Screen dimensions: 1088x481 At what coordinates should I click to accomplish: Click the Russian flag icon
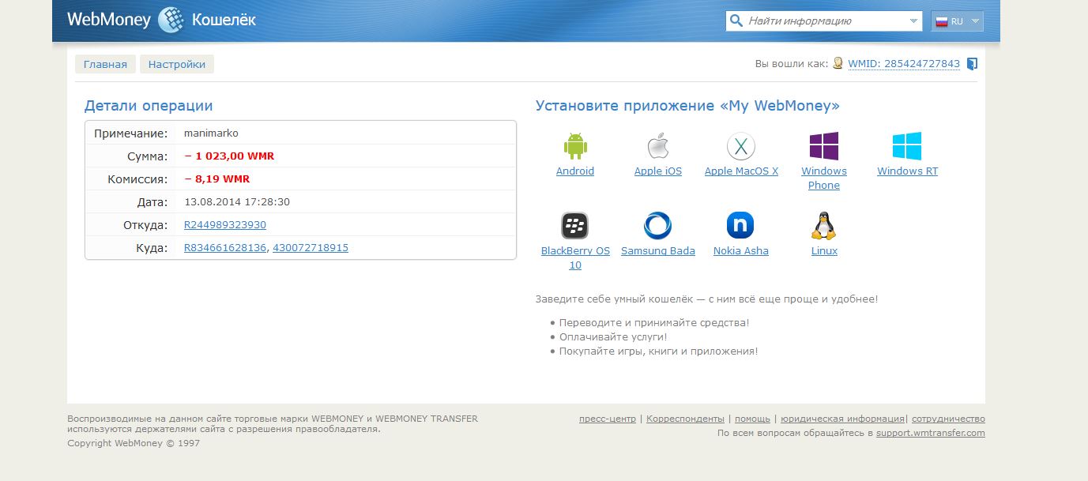pyautogui.click(x=942, y=21)
